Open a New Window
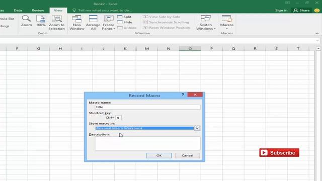The image size is (322, 181). coord(77,23)
